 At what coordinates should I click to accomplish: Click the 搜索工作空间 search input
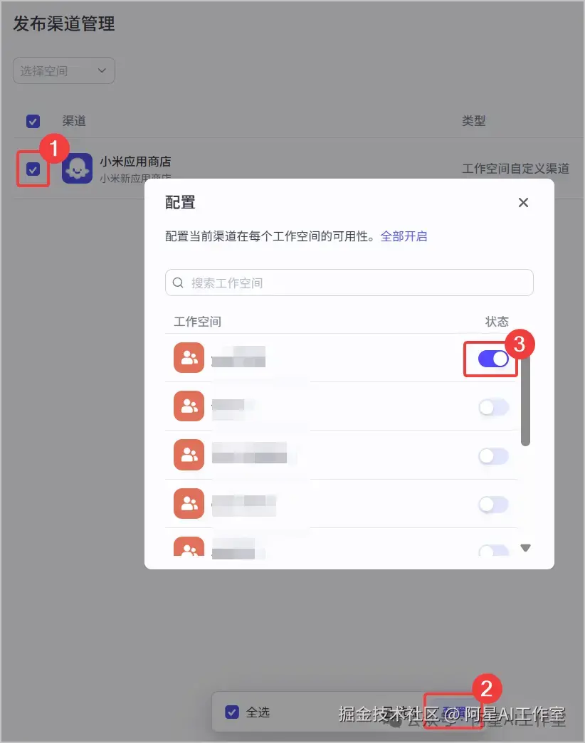coord(349,283)
